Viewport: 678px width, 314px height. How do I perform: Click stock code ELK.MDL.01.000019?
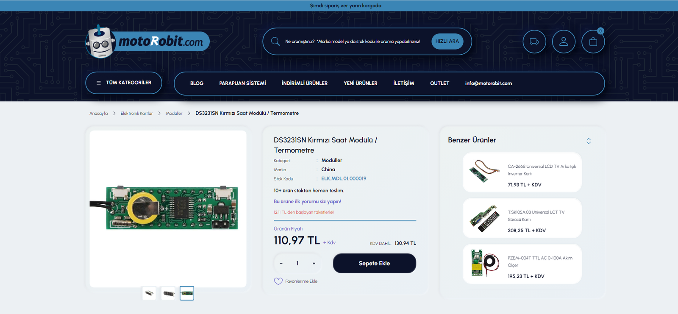pos(344,179)
